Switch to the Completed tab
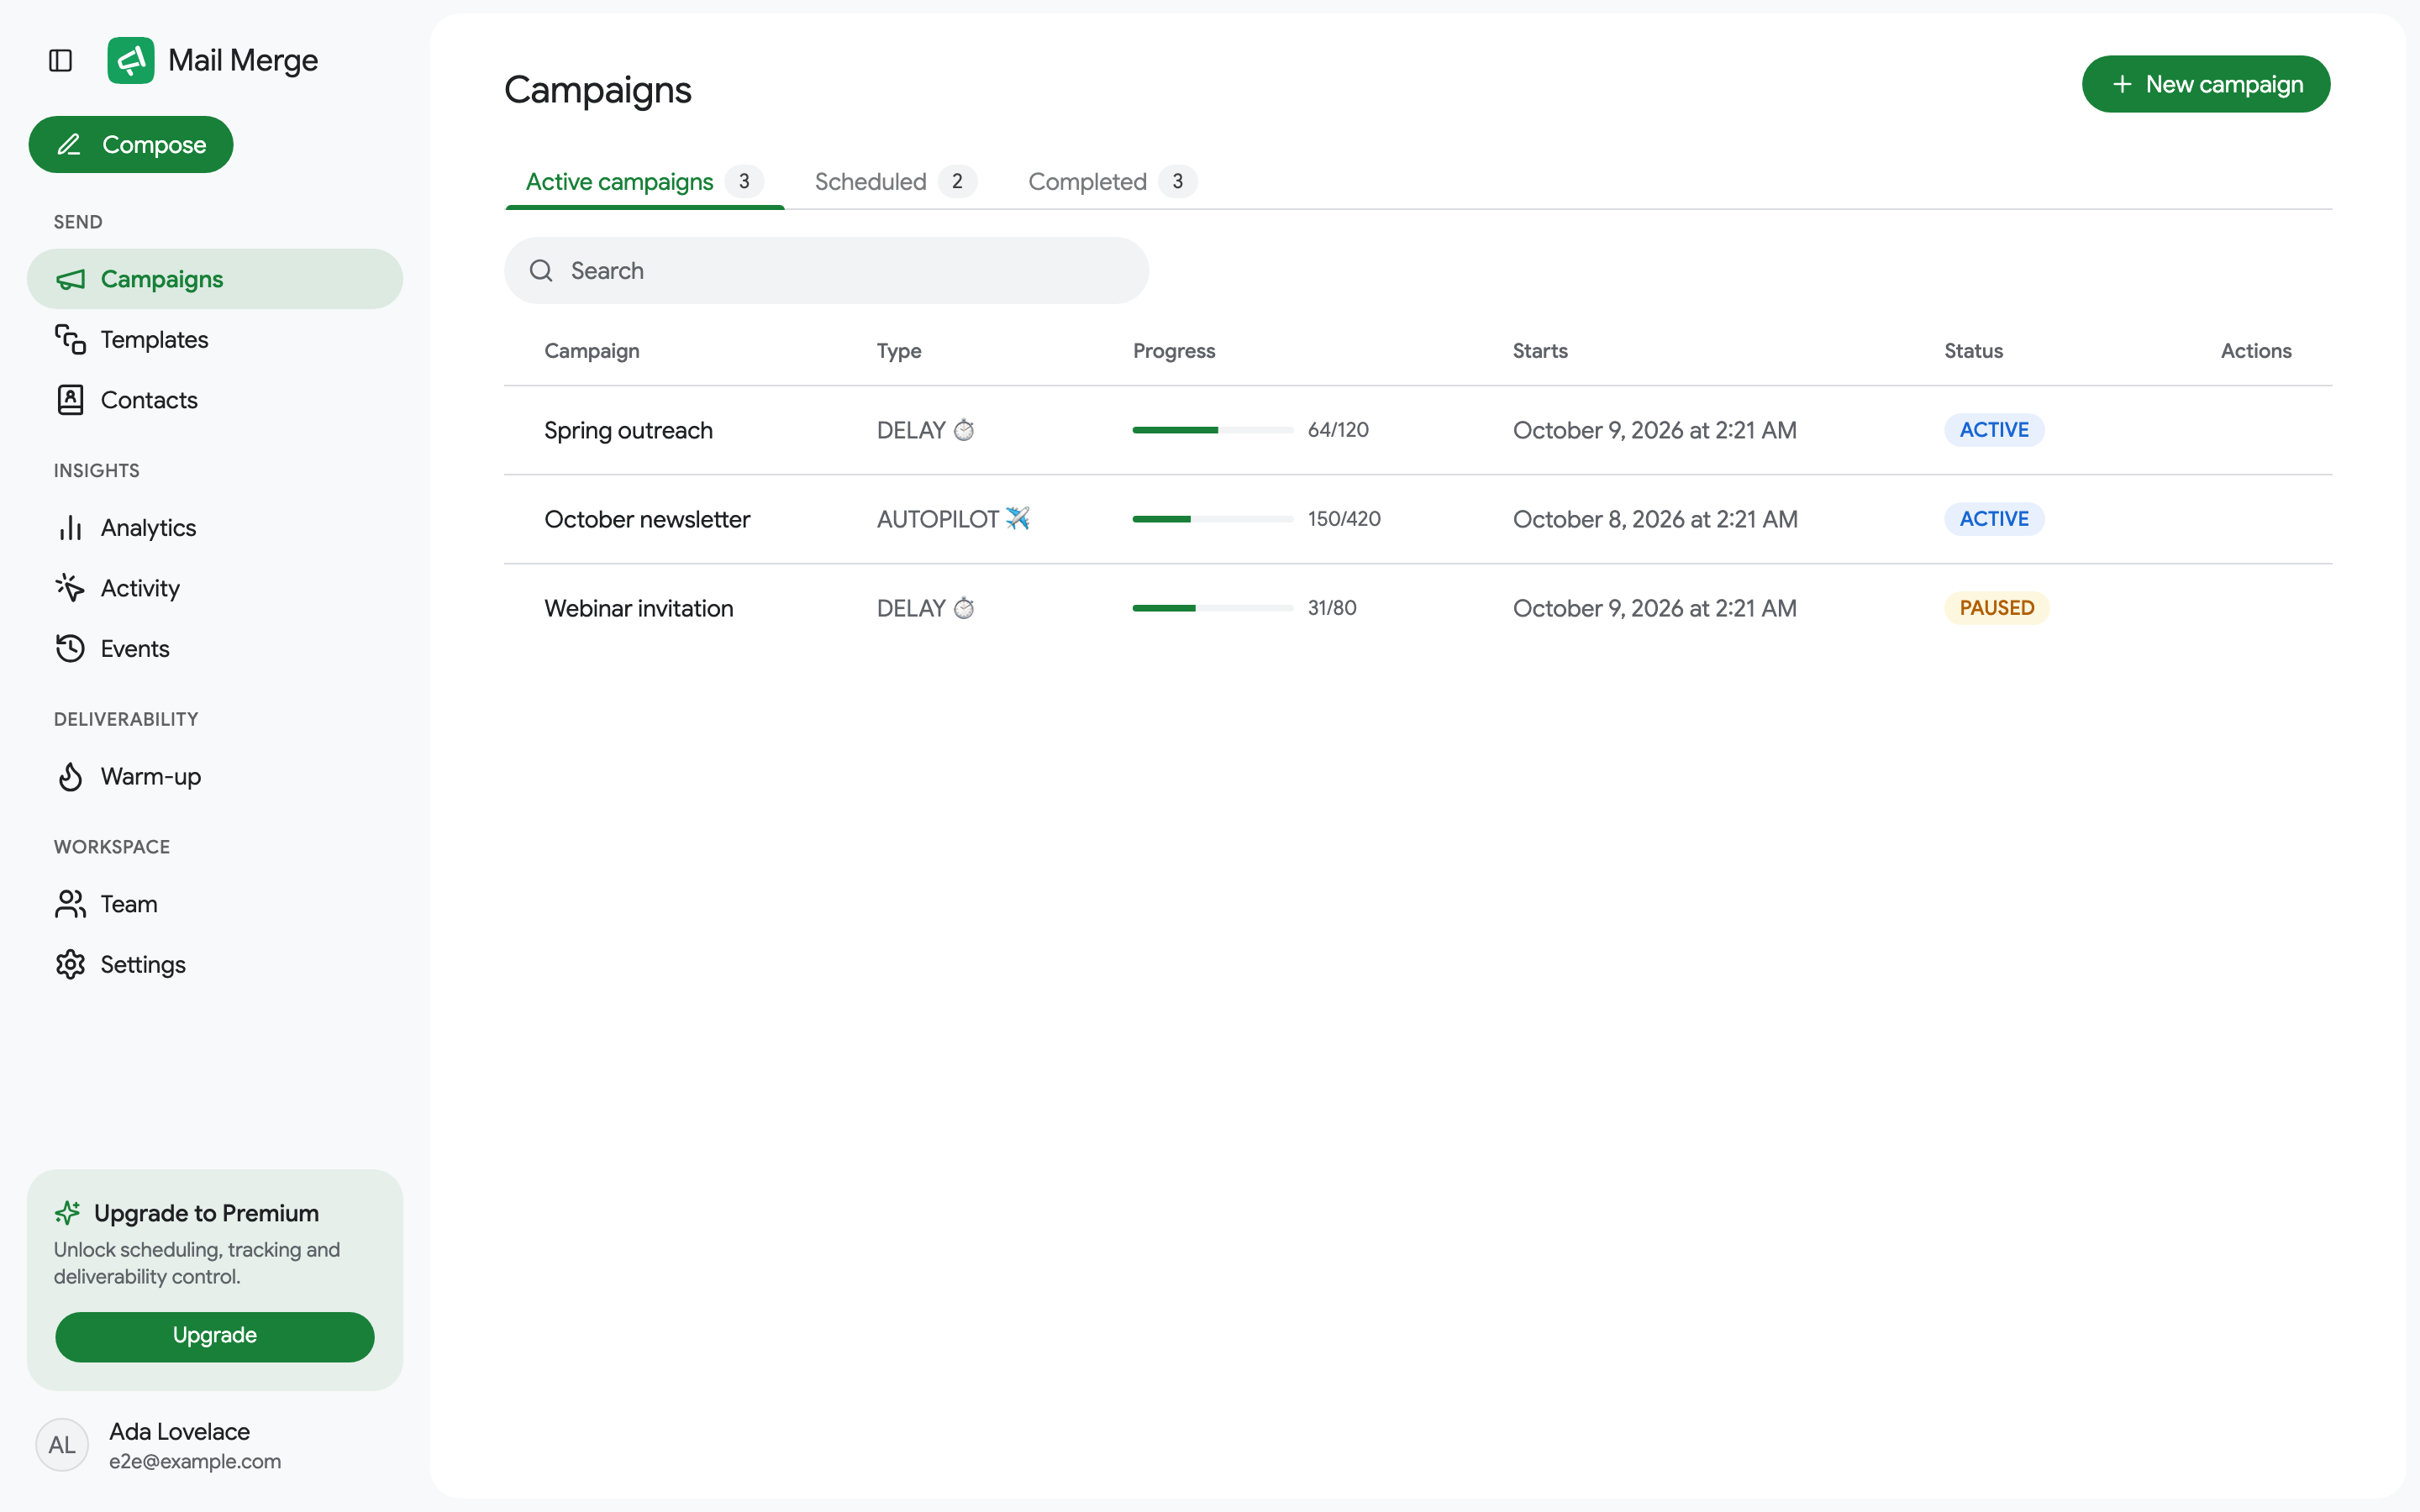 click(x=1112, y=182)
